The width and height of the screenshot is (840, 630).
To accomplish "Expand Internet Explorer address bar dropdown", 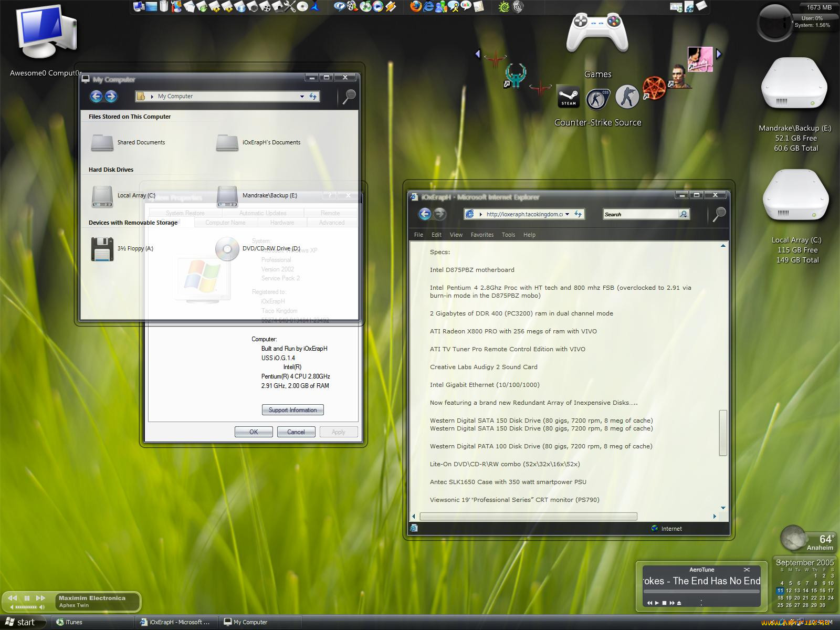I will 567,214.
